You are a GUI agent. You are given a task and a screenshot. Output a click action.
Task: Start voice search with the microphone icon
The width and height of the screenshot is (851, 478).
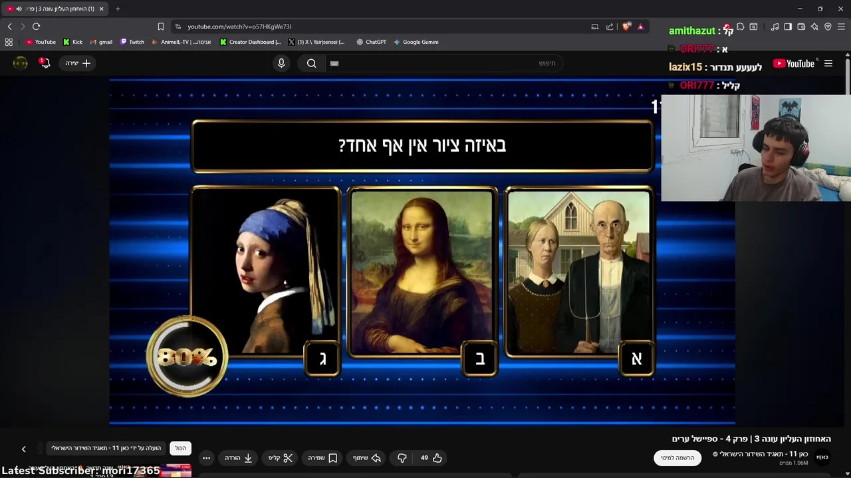(x=281, y=63)
